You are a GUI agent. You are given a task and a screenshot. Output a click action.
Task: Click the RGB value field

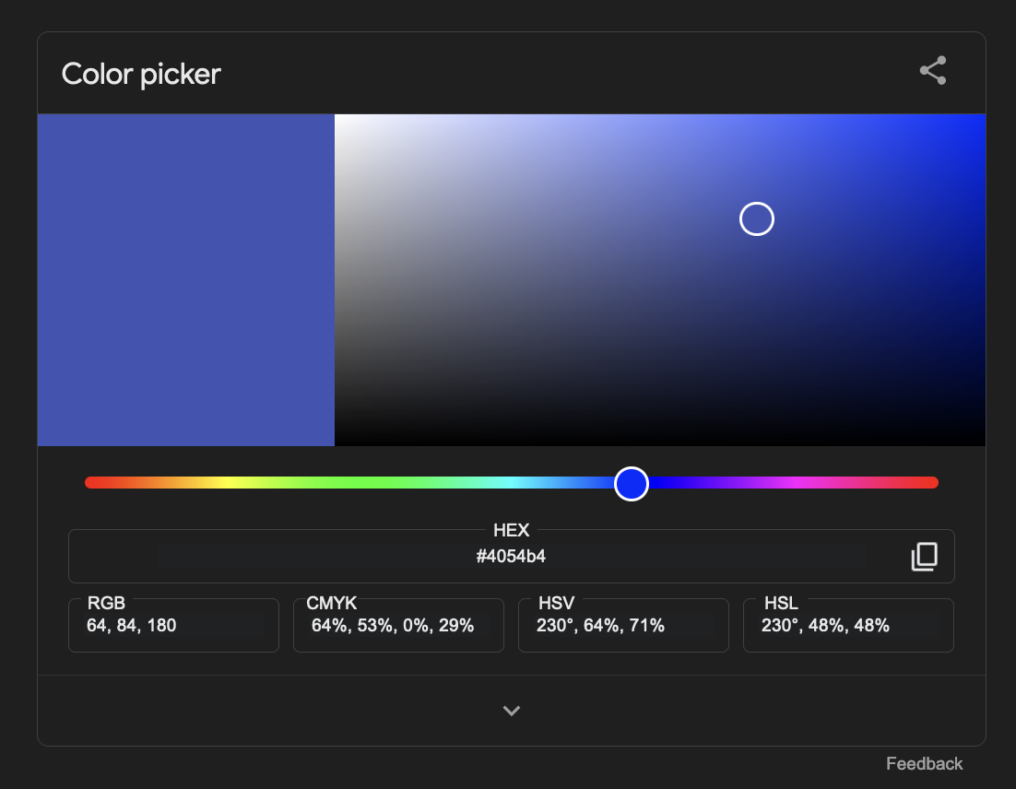[x=173, y=626]
